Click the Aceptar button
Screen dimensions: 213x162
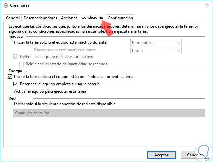point(161,155)
